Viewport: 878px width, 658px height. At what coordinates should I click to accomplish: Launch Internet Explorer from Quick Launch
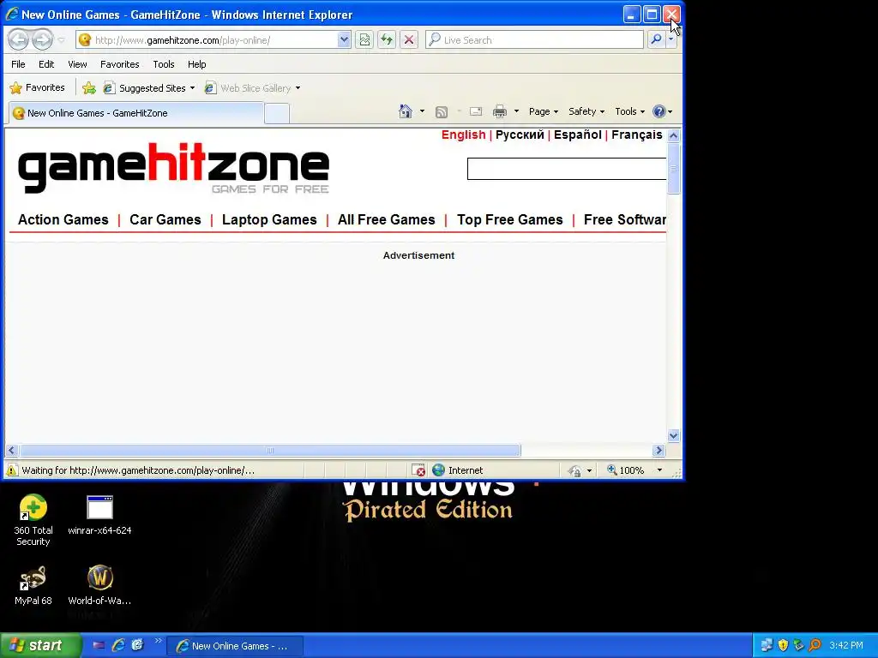click(118, 645)
